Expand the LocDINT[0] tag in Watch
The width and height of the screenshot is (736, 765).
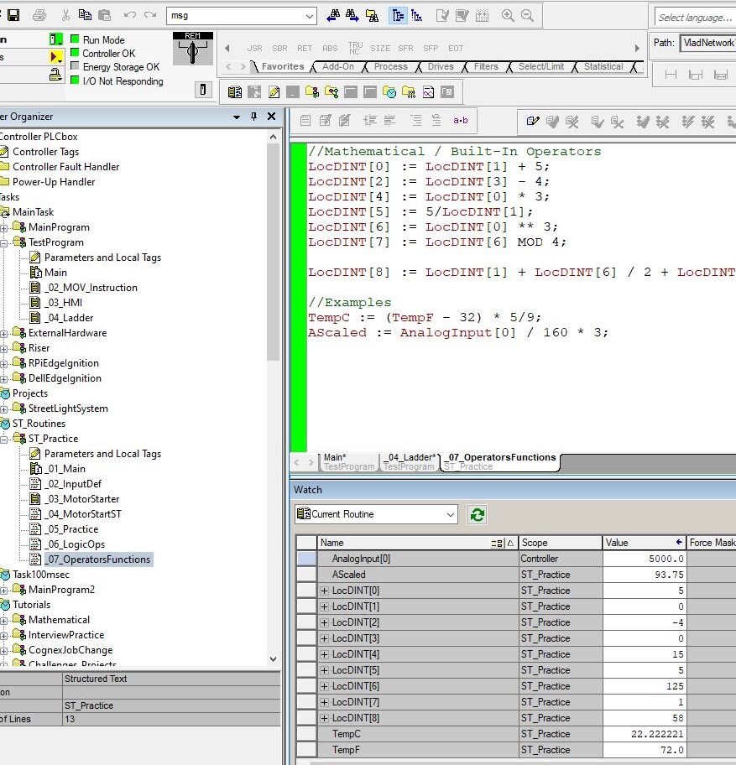325,591
